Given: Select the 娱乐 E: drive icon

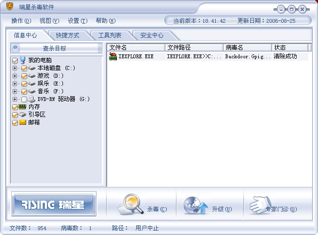Looking at the screenshot, I should click(32, 84).
